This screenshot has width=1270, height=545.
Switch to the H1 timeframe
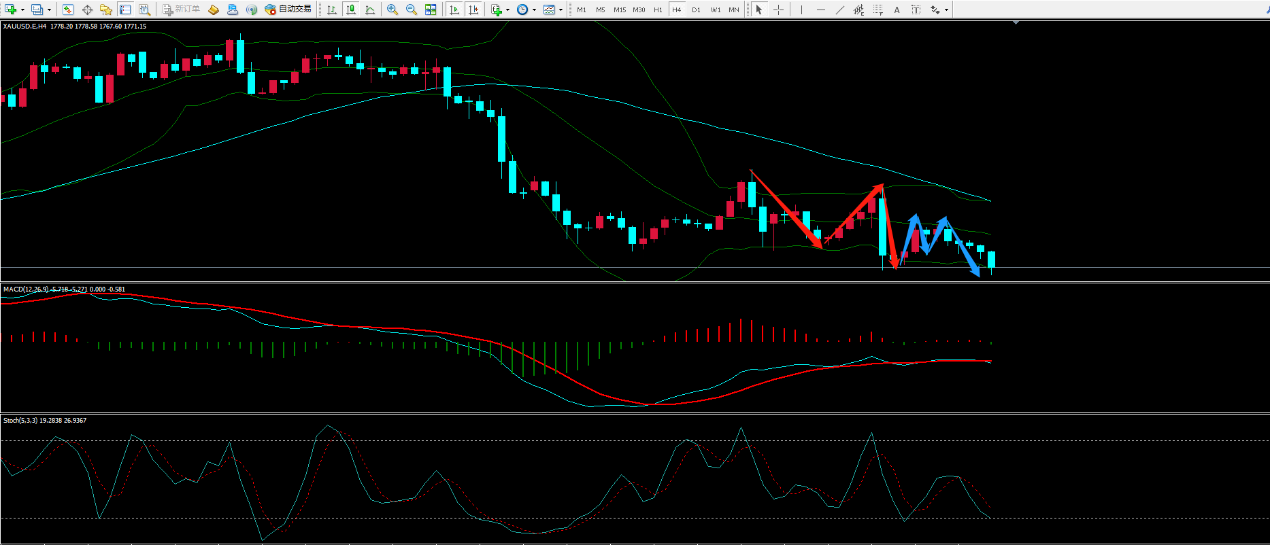tap(658, 10)
